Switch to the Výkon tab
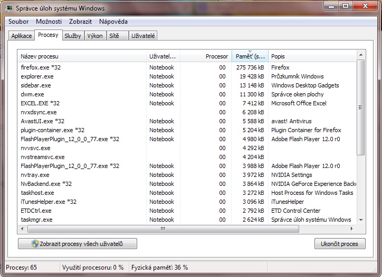The height and width of the screenshot is (277, 382). [x=95, y=36]
